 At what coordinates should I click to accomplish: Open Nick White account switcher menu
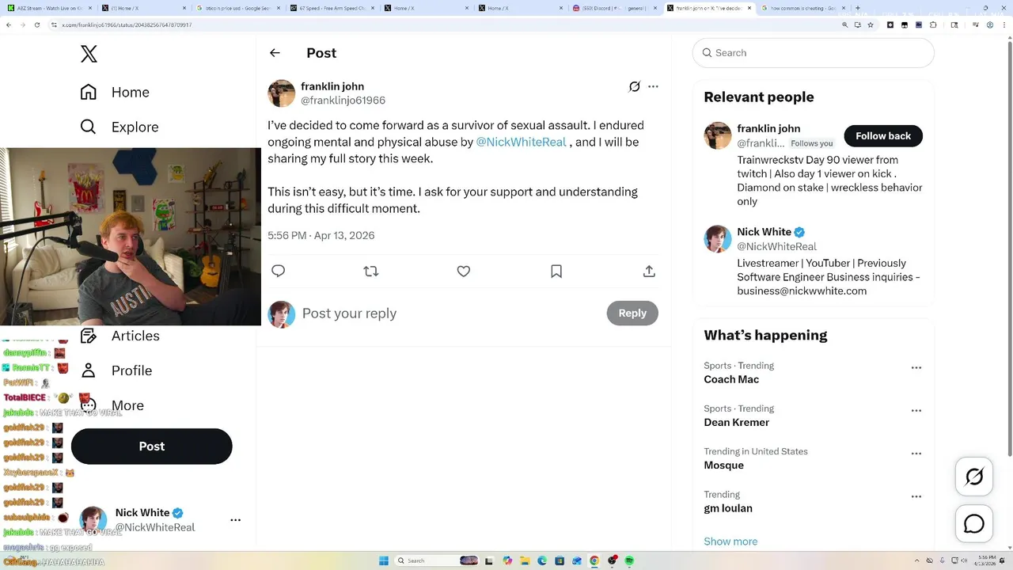[x=235, y=520]
